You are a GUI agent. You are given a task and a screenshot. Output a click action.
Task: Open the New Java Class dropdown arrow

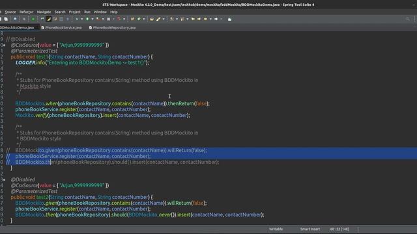144,19
